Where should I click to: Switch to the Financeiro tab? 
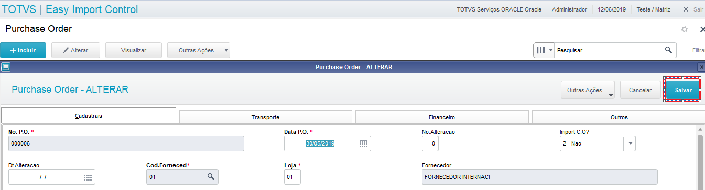[x=441, y=117]
